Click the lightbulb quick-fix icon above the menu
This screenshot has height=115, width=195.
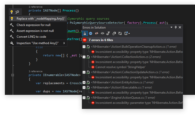(x=12, y=12)
